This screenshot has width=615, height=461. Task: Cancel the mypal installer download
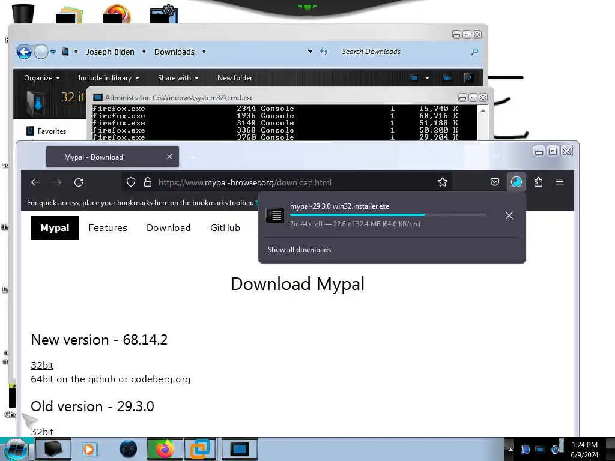click(509, 215)
